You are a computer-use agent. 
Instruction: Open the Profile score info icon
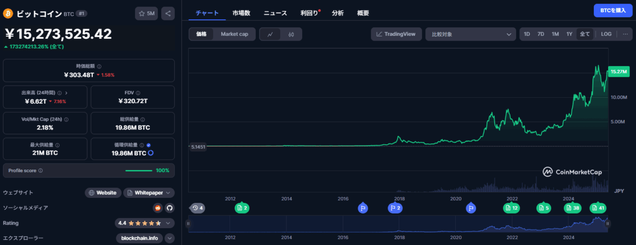point(40,171)
